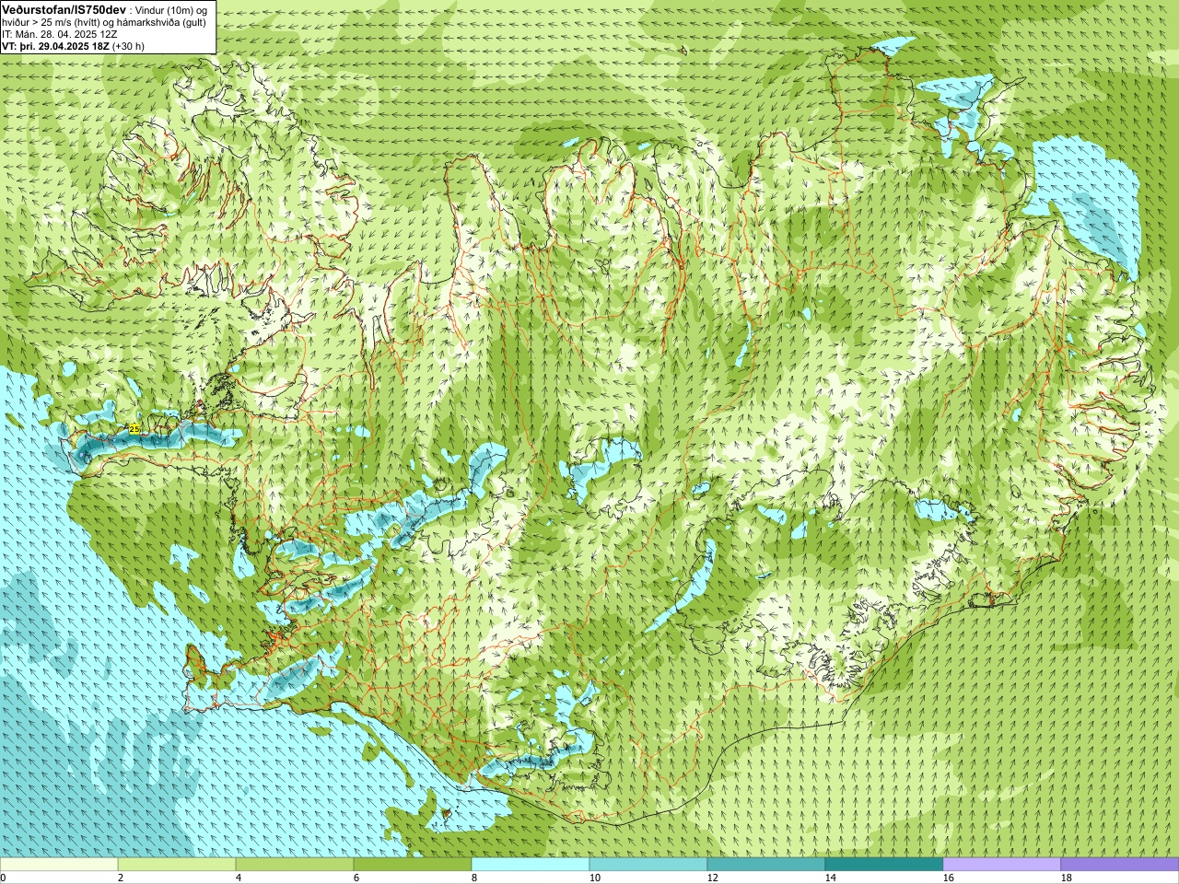Select the dark green 6–8 m/s color swatch

[413, 865]
